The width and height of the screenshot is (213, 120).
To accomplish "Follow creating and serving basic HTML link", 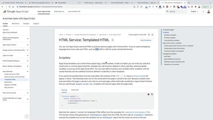I will point(137,112).
